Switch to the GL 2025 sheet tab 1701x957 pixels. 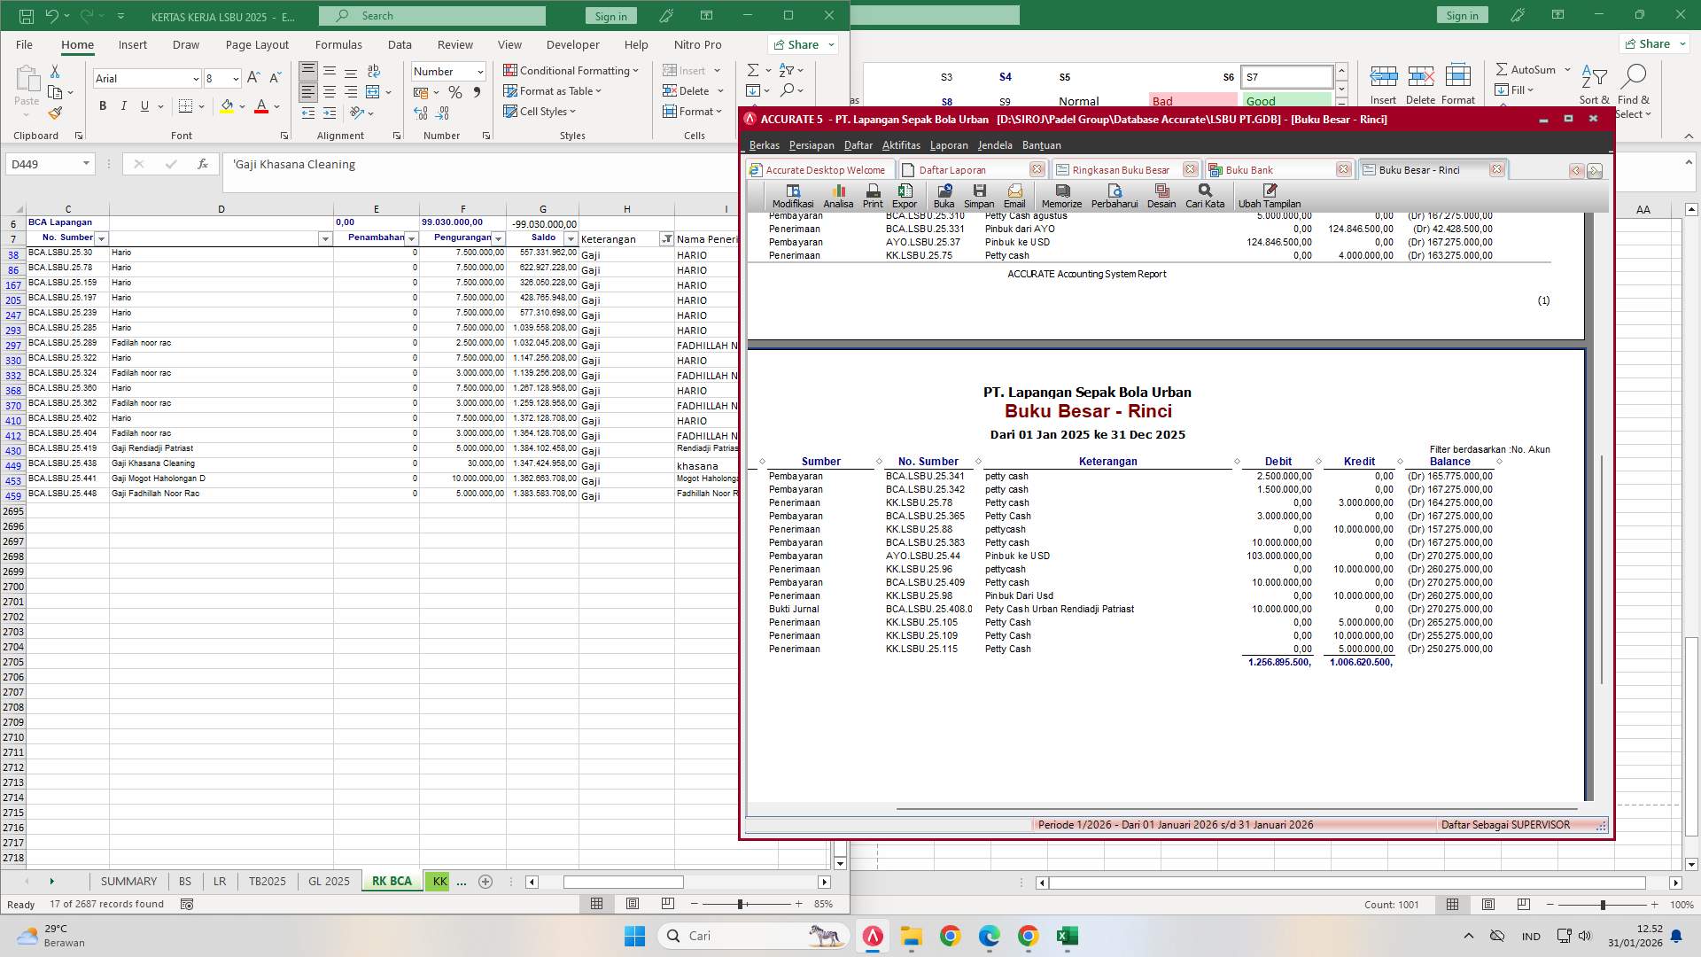(329, 881)
